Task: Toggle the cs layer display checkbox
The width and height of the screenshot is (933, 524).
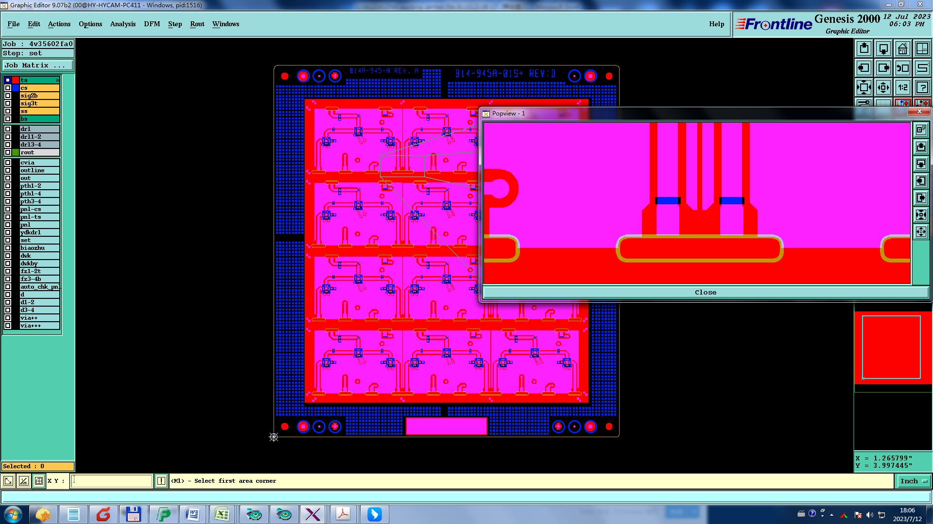Action: click(8, 88)
